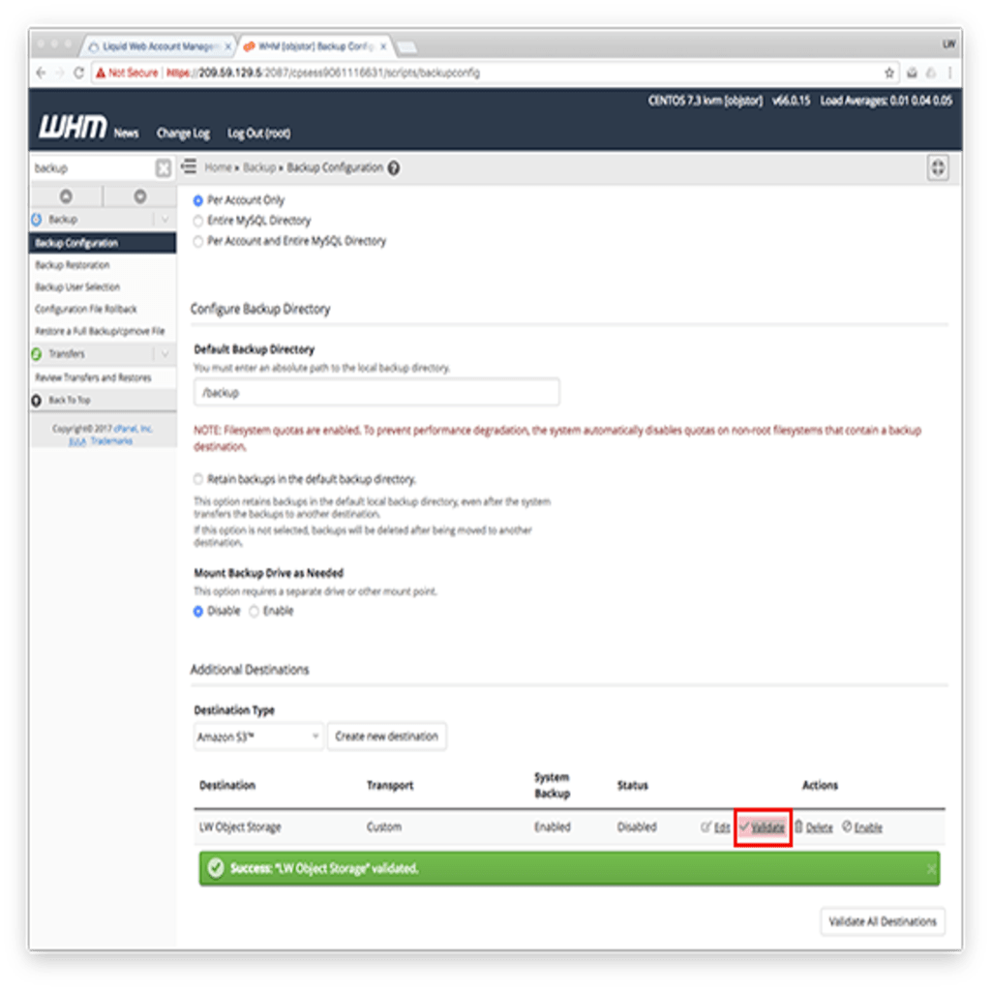This screenshot has width=991, height=991.
Task: Toggle the sidebar menu icon
Action: (189, 166)
